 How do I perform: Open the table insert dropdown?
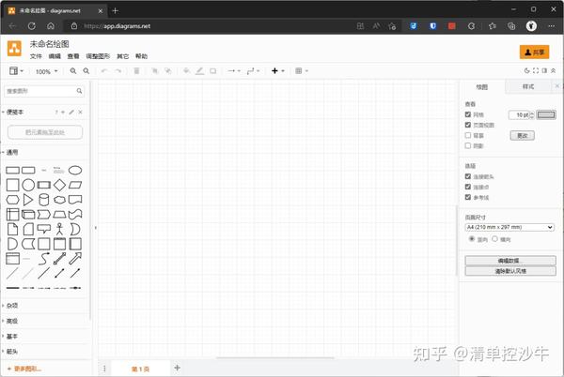tap(302, 71)
